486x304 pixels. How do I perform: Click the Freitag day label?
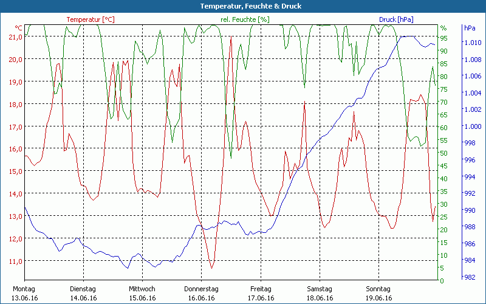coord(261,289)
